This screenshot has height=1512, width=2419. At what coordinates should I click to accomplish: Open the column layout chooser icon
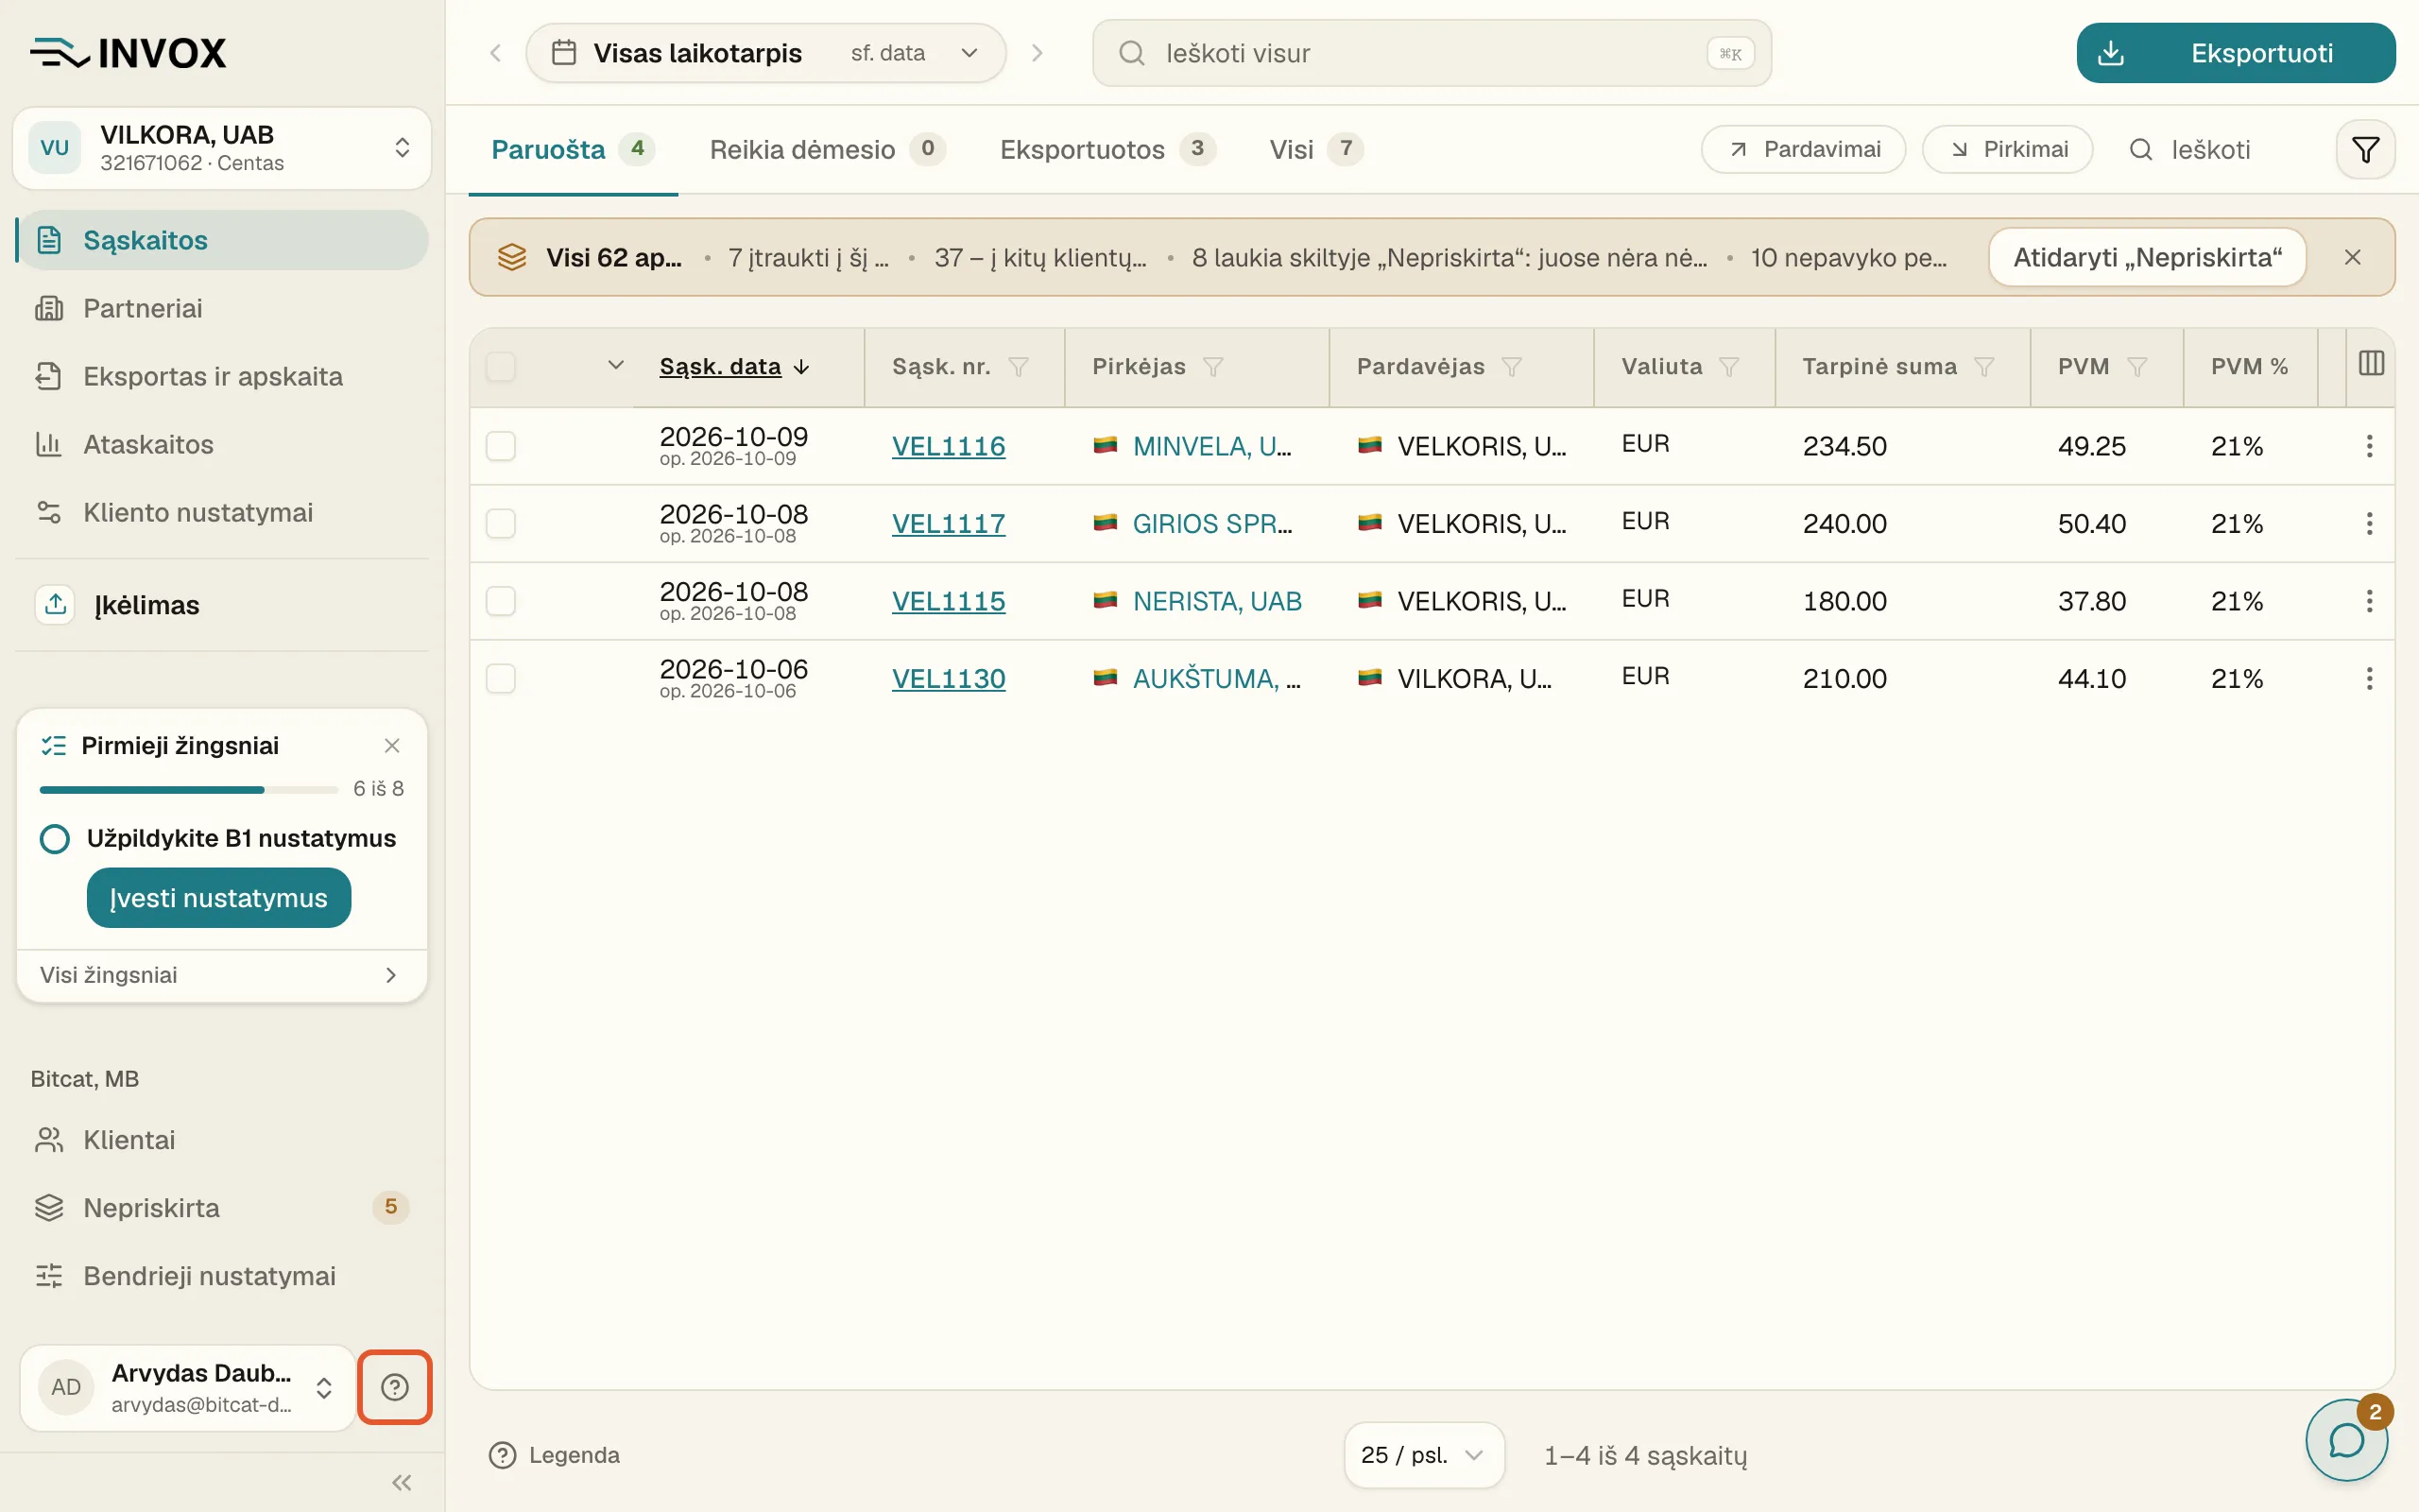2371,363
